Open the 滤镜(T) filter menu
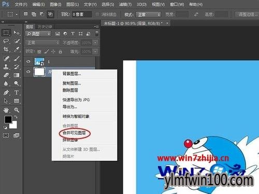Viewport: 259px width, 194px height. pos(125,5)
